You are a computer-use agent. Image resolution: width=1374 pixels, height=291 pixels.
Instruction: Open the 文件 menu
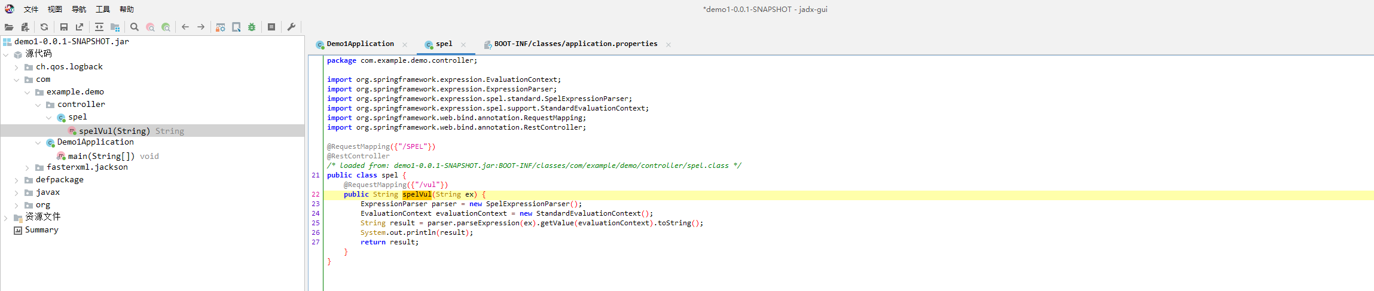(x=31, y=9)
